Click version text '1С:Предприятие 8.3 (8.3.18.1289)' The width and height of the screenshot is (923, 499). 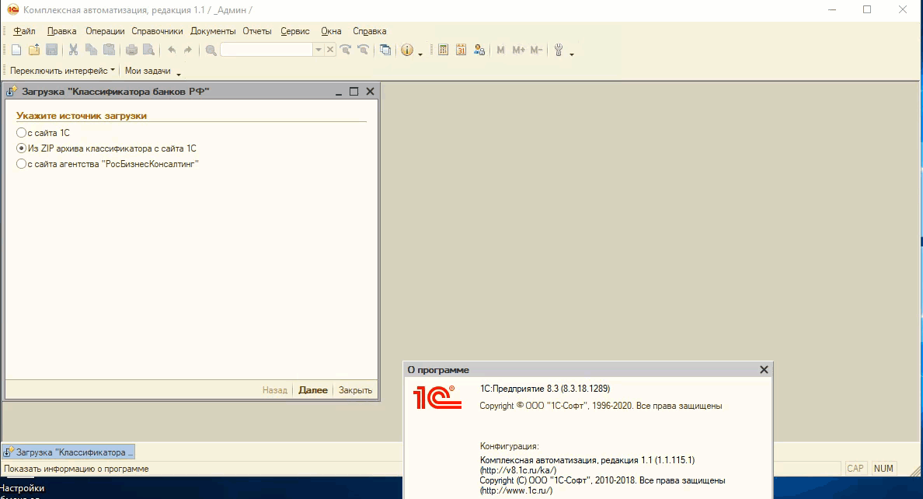pos(545,389)
